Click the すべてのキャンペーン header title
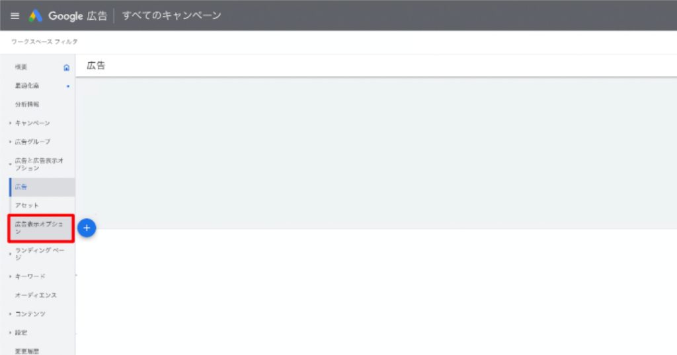The height and width of the screenshot is (355, 677). pyautogui.click(x=171, y=16)
